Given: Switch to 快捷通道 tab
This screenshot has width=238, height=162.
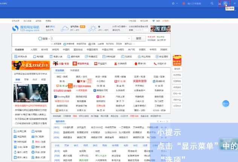Looking at the screenshot, I should [75, 70].
